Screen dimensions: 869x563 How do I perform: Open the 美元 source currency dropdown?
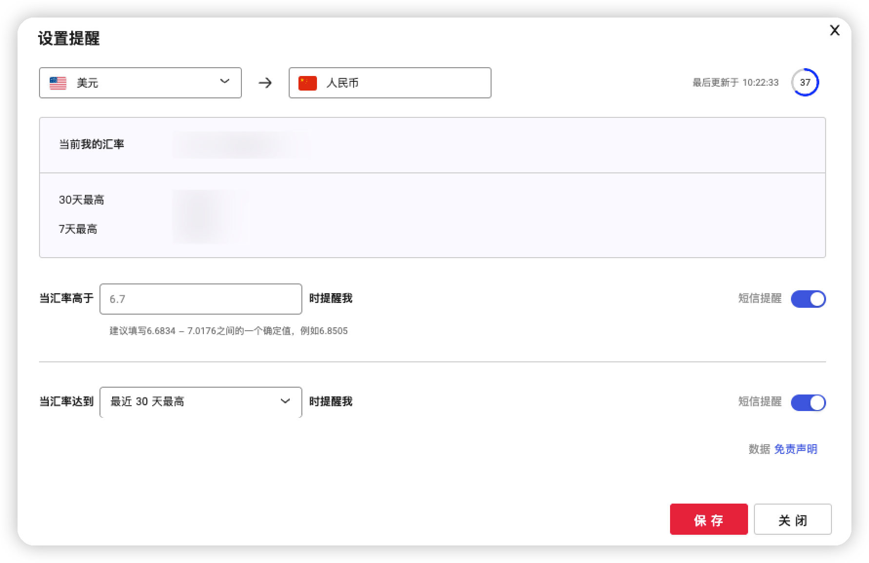click(x=140, y=83)
